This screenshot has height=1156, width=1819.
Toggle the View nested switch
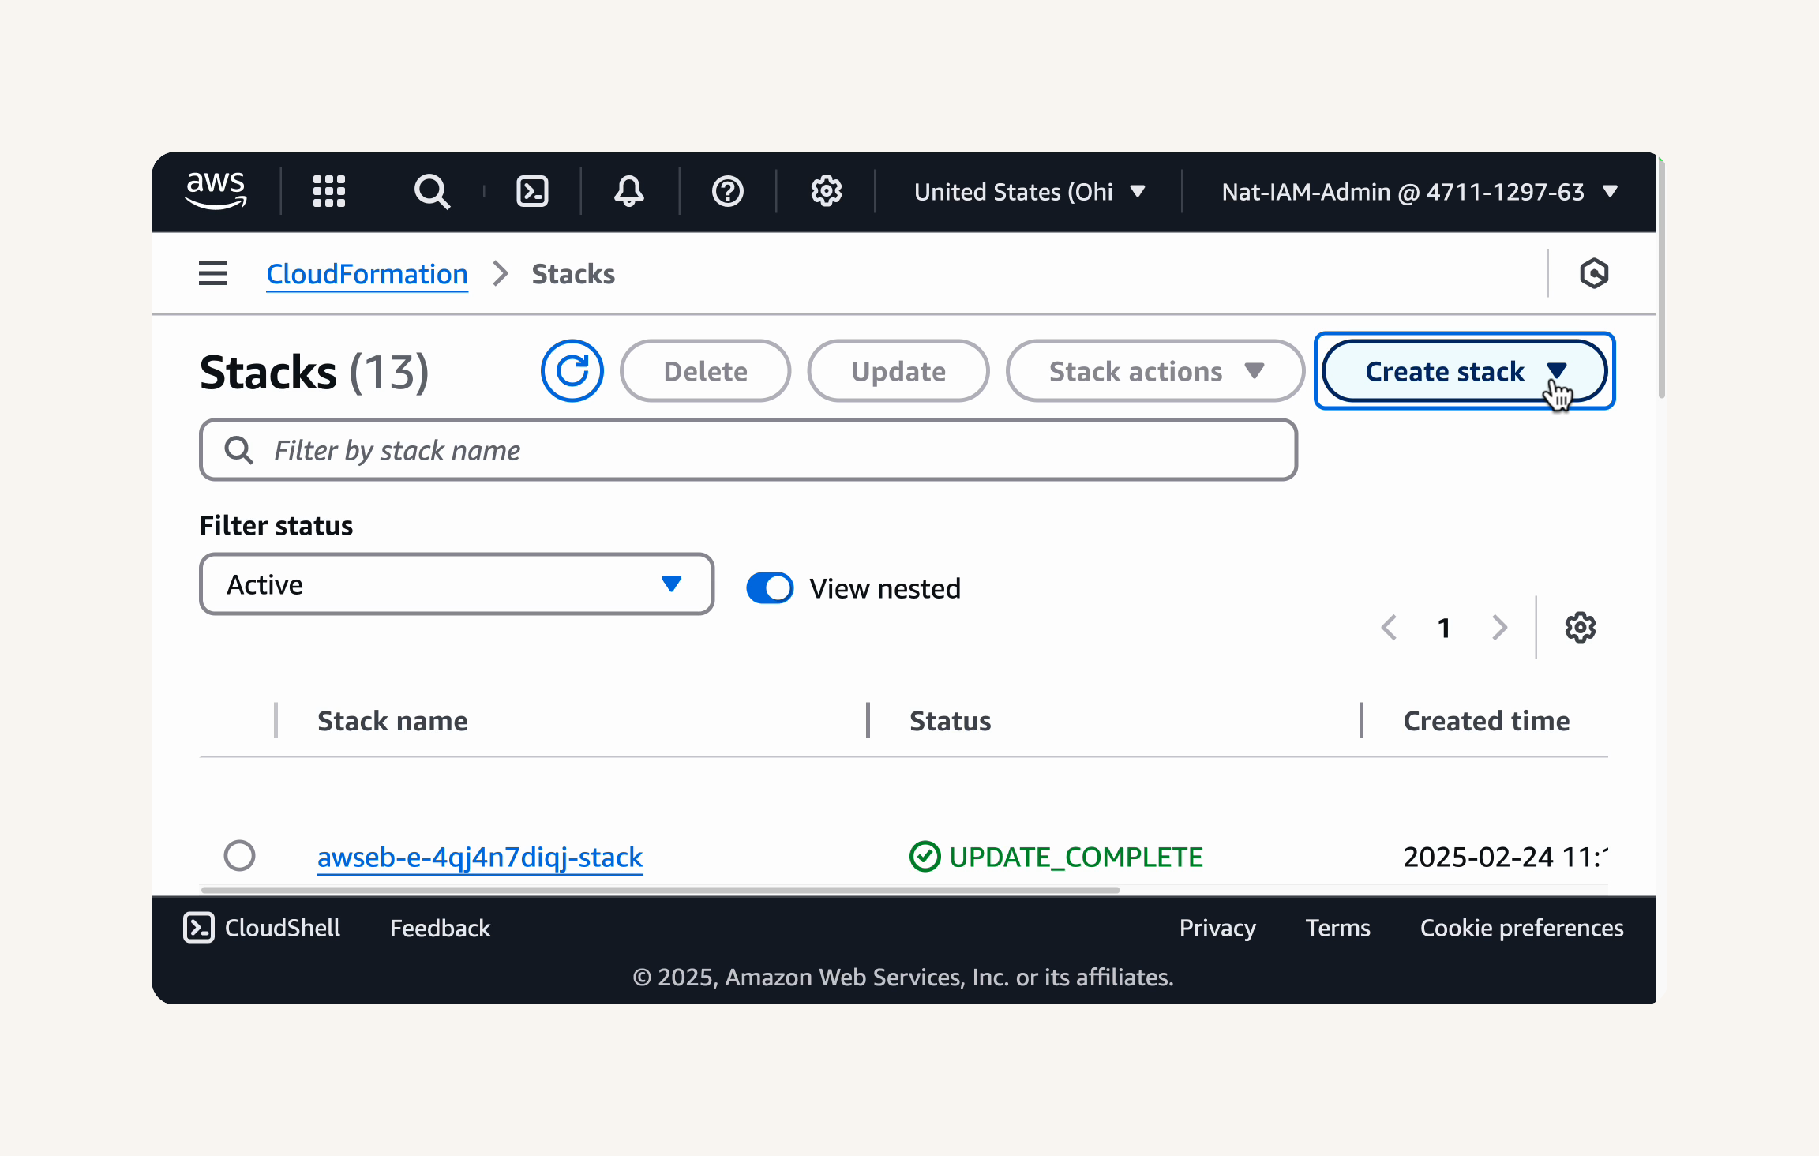770,588
